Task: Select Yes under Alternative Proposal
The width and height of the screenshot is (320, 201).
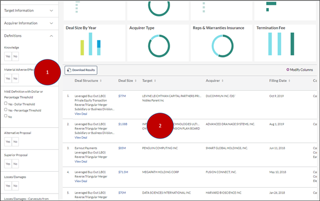Action: 8,142
